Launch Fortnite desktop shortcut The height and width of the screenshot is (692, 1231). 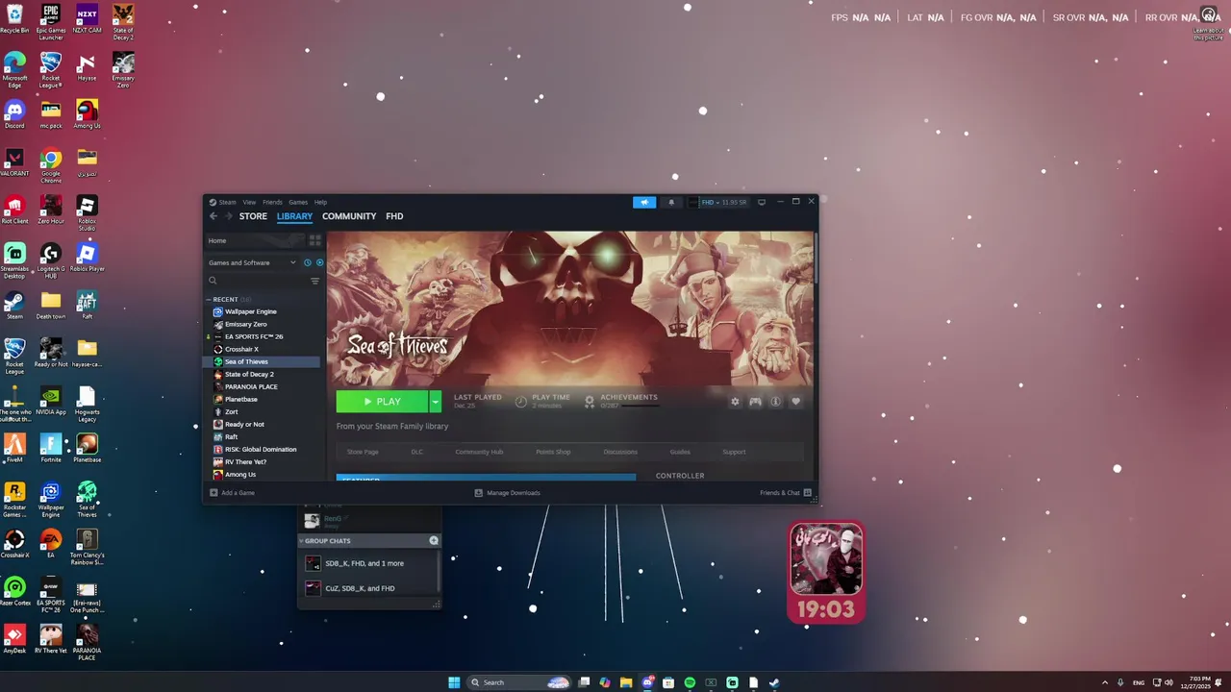click(51, 448)
